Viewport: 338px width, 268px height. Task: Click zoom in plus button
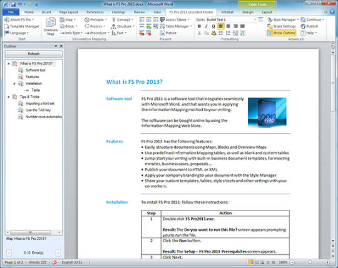327,262
